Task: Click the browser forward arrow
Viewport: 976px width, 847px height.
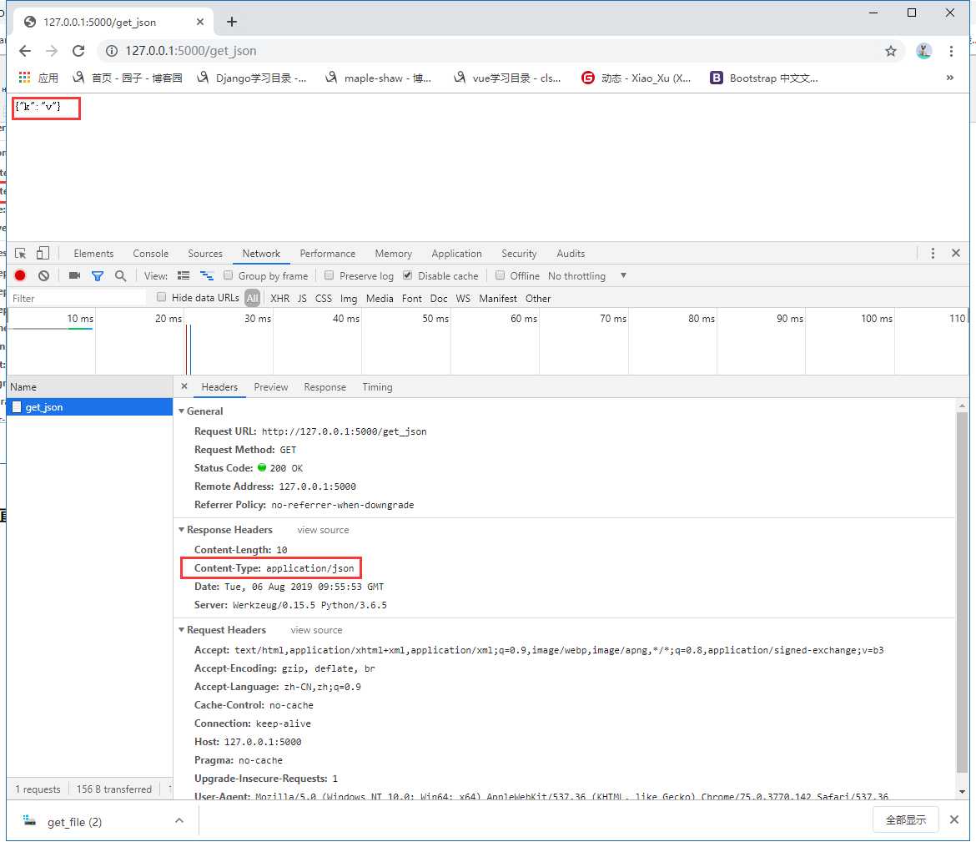Action: [x=52, y=51]
